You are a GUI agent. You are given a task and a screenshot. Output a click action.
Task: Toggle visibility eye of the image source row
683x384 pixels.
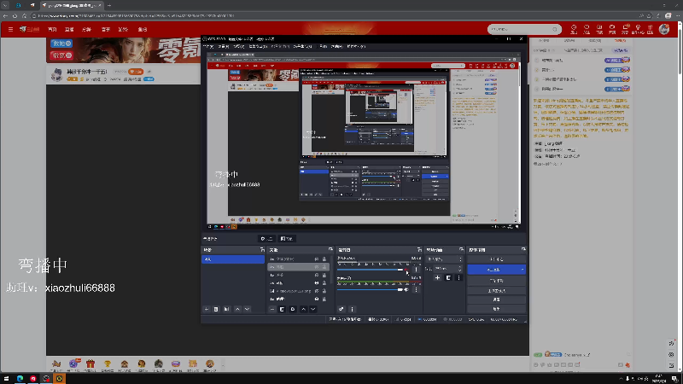tap(317, 291)
